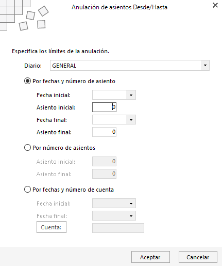222x266 pixels.
Task: Focus the active Asiento inicial field
Action: click(104, 107)
